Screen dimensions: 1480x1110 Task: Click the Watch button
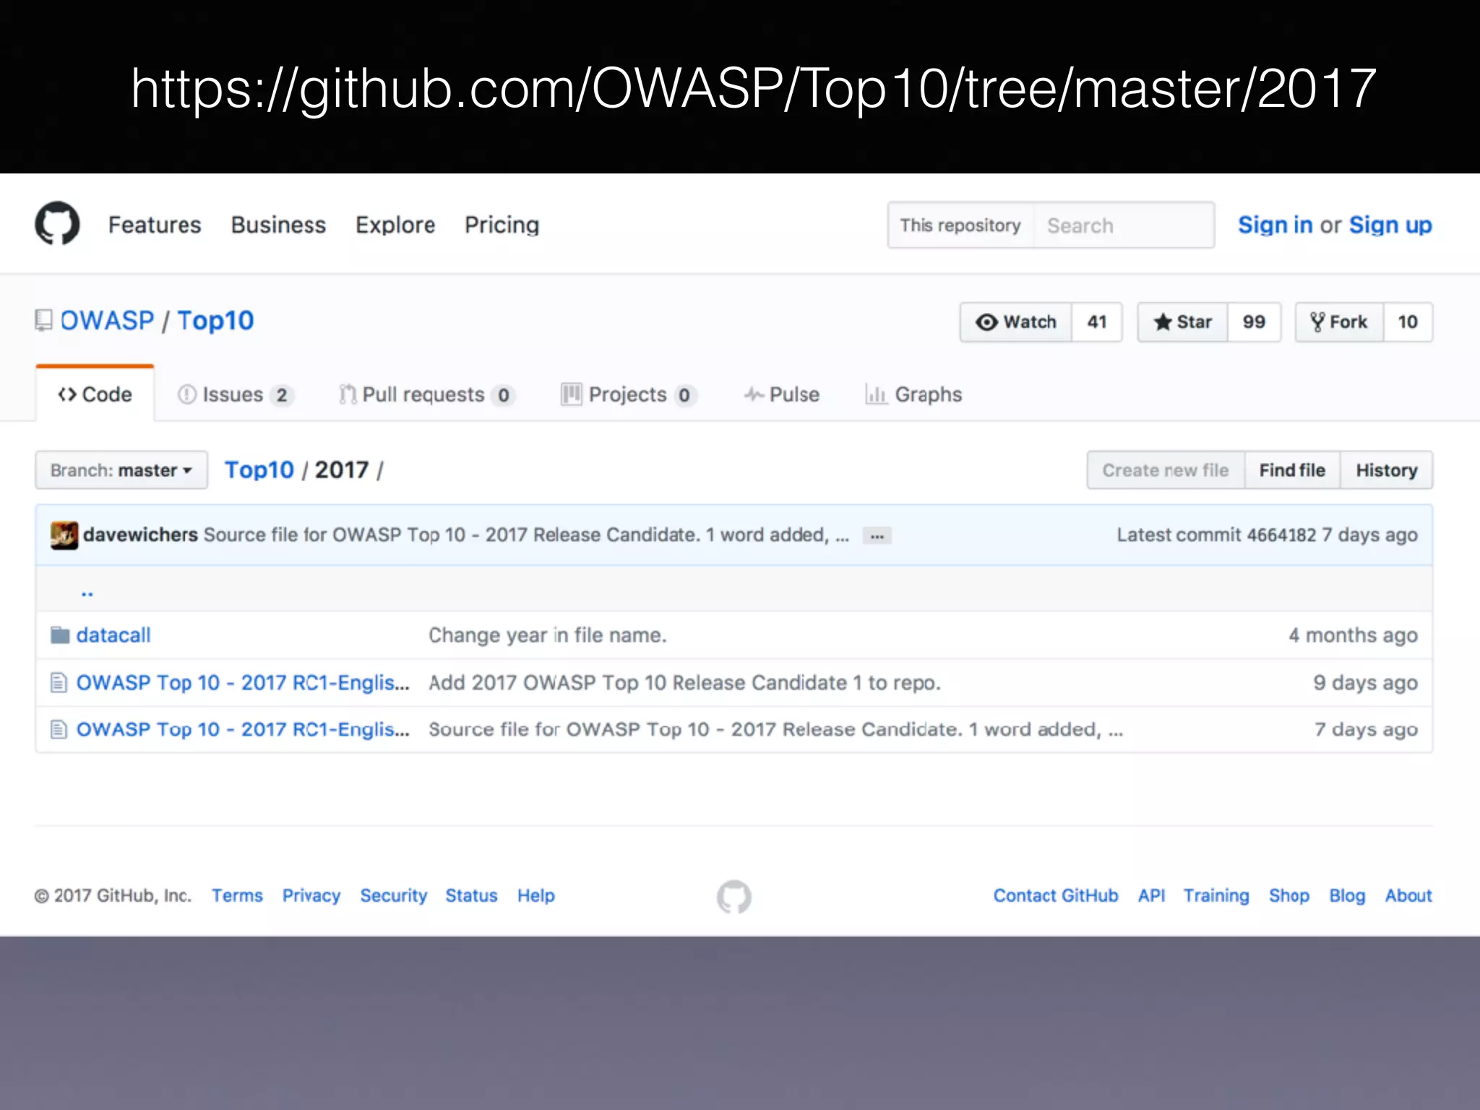(1016, 322)
